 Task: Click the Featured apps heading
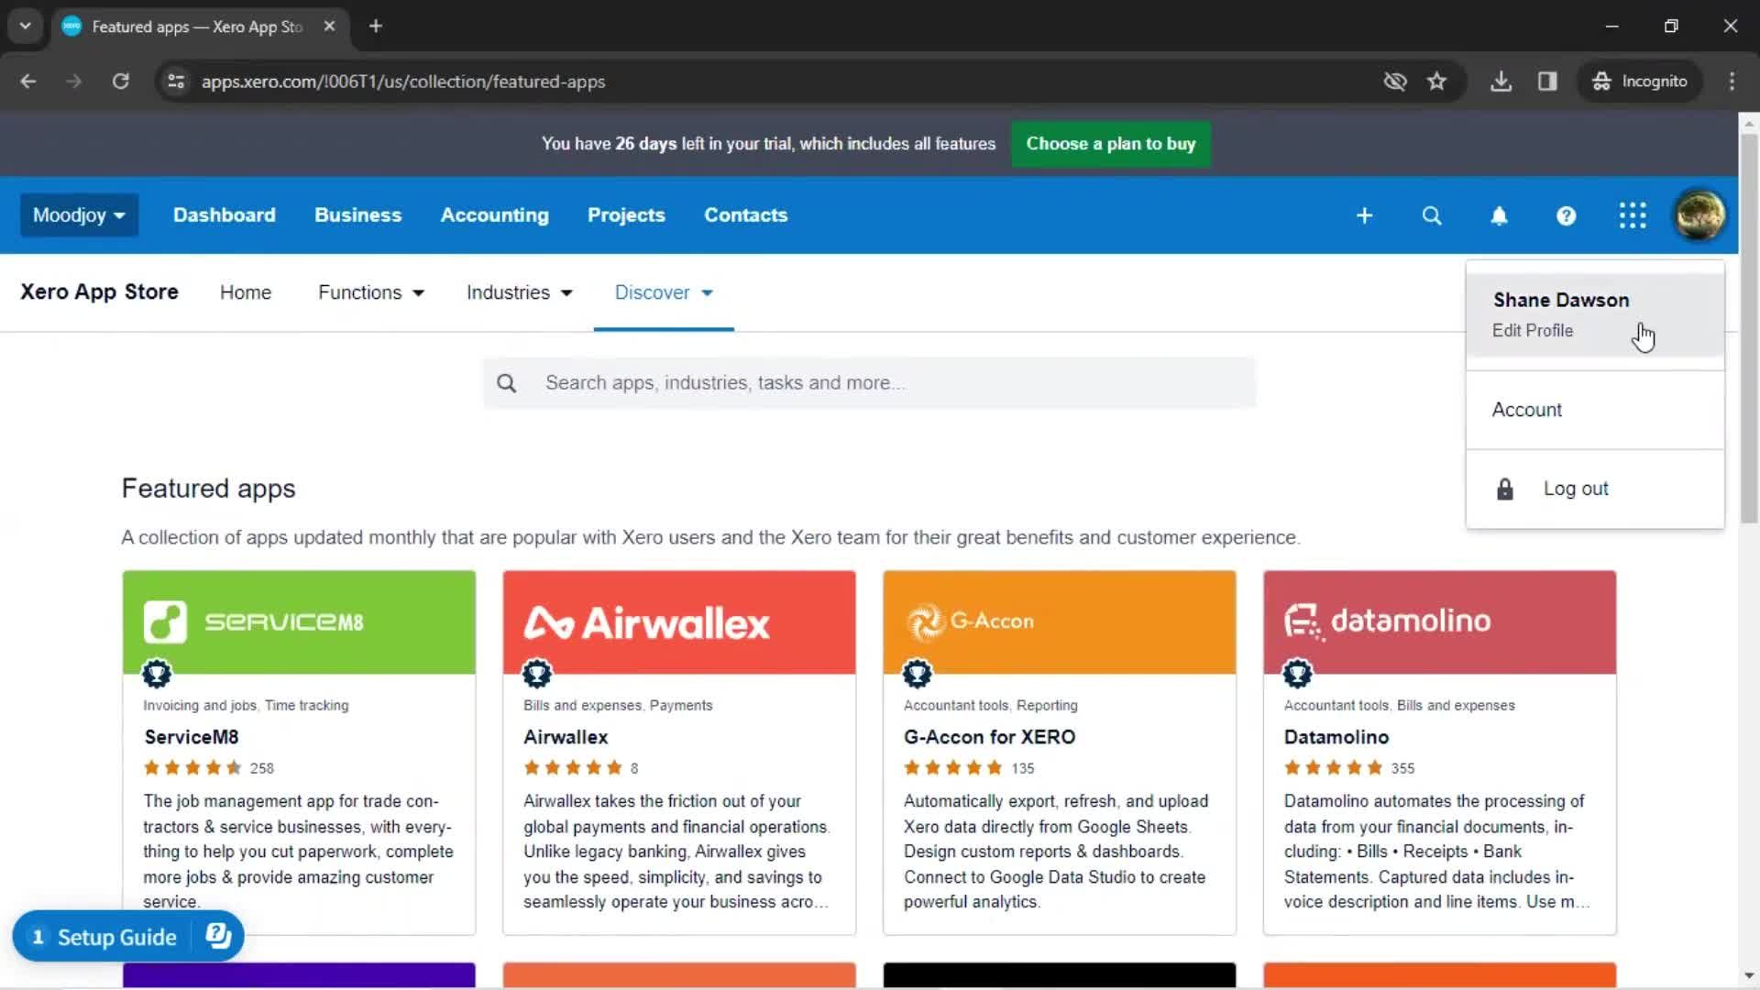(x=209, y=489)
